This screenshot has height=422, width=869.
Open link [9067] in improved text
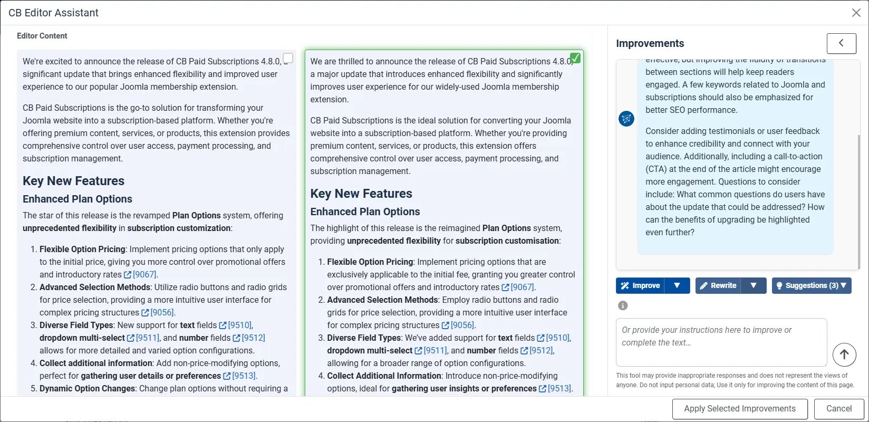518,287
